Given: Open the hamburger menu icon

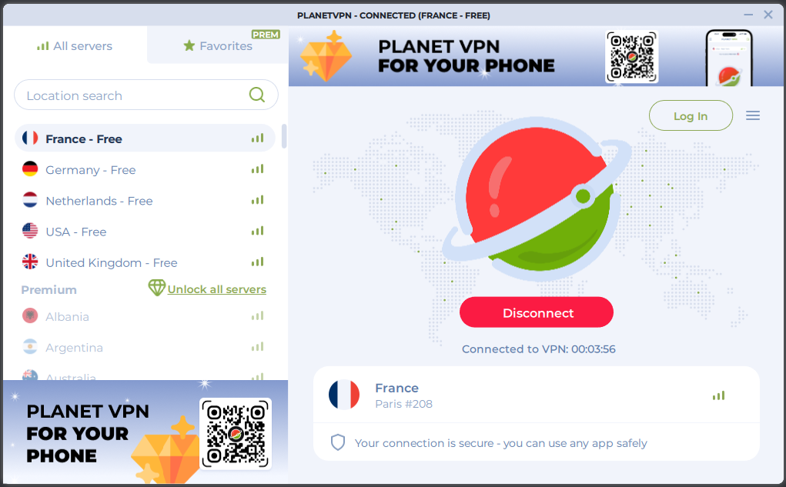Looking at the screenshot, I should [x=752, y=115].
